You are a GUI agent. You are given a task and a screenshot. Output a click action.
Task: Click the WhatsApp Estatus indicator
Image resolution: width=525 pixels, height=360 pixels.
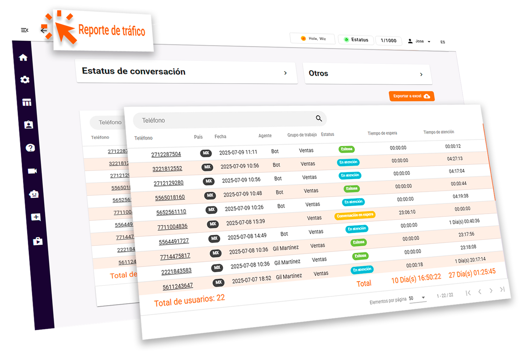(356, 40)
